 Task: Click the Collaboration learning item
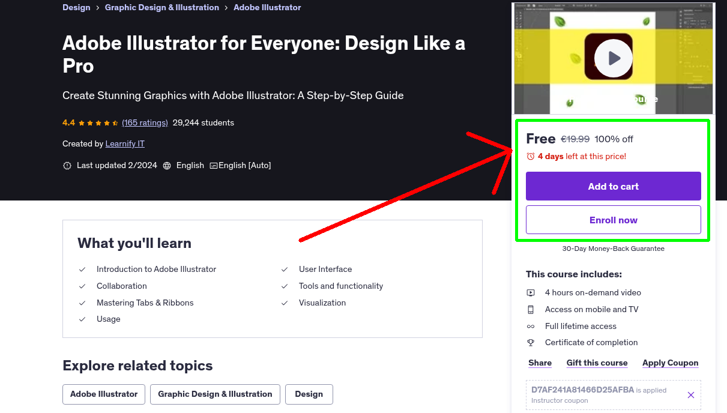pos(122,286)
